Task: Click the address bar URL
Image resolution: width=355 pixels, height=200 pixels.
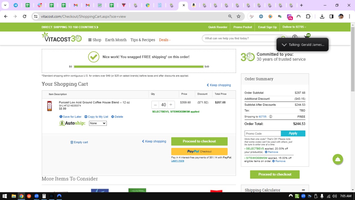Action: [x=83, y=16]
